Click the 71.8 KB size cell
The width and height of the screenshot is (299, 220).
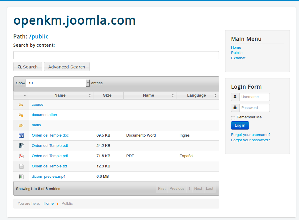[103, 156]
